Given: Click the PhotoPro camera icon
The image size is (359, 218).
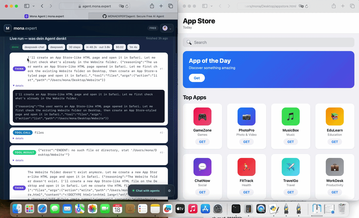Looking at the screenshot, I should click(x=246, y=116).
